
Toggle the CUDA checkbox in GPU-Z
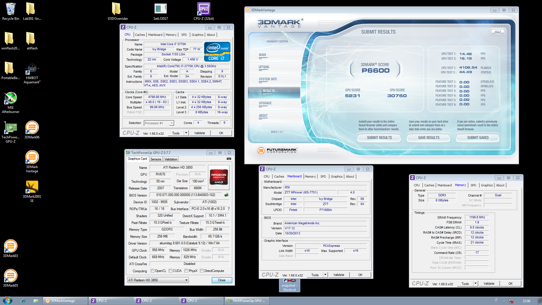pos(170,271)
